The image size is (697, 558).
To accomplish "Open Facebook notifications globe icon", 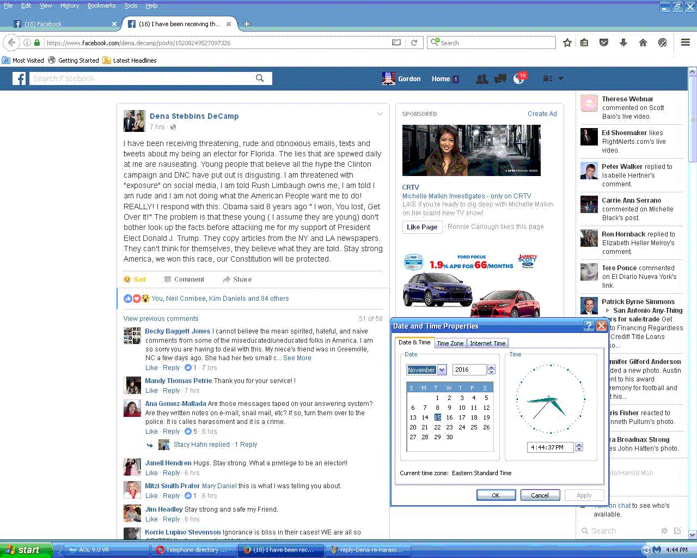I will click(519, 79).
